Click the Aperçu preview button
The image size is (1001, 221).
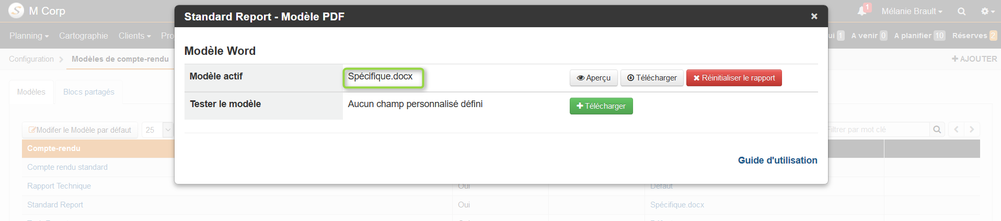click(x=593, y=78)
